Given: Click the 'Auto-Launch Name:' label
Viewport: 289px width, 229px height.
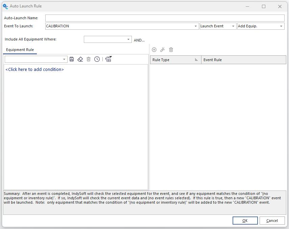Looking at the screenshot, I should (21, 18).
